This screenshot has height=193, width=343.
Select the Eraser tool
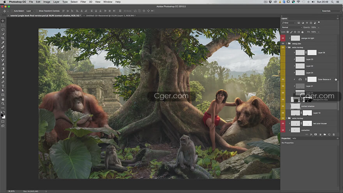coord(3,65)
